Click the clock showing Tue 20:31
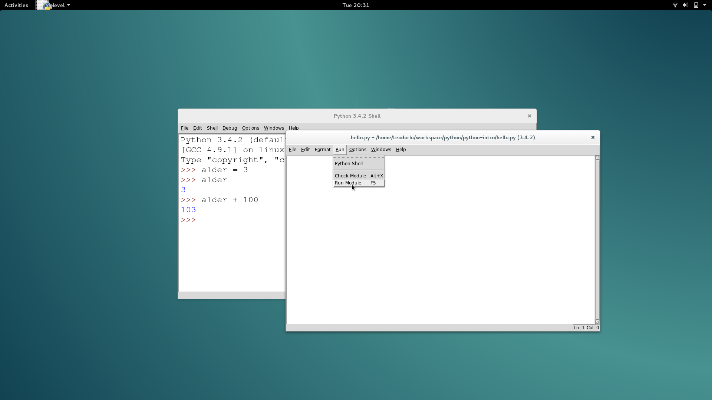Screen dimensions: 712x400 click(356, 5)
